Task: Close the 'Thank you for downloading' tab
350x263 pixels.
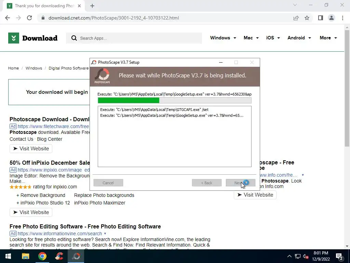Action: [79, 6]
